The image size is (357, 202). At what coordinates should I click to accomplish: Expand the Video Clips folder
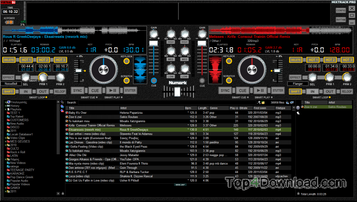(x=5, y=138)
